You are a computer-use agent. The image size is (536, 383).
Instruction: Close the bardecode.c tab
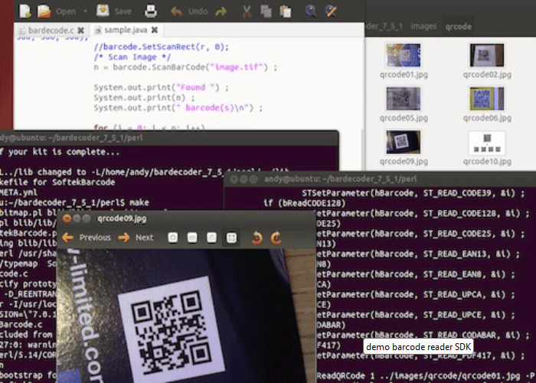tap(80, 31)
